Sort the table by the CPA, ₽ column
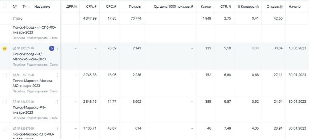 click(91, 7)
